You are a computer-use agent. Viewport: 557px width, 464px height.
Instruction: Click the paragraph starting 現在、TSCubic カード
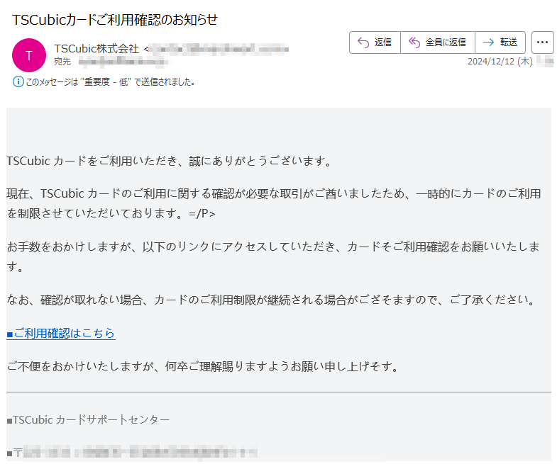[x=273, y=203]
